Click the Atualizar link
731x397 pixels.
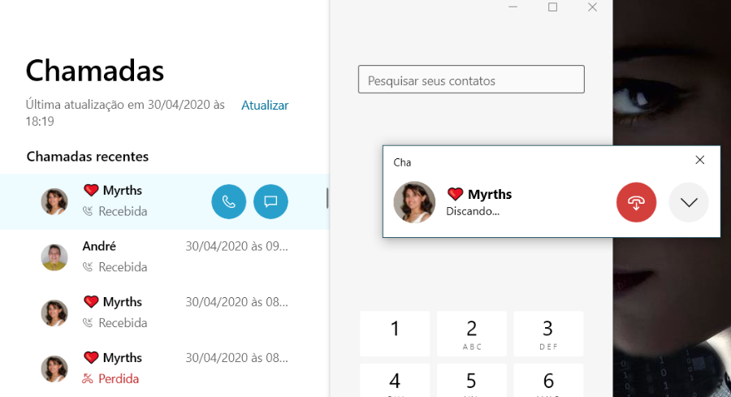pos(265,106)
